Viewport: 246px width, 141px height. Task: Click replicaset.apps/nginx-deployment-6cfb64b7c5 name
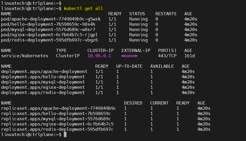(x=57, y=124)
